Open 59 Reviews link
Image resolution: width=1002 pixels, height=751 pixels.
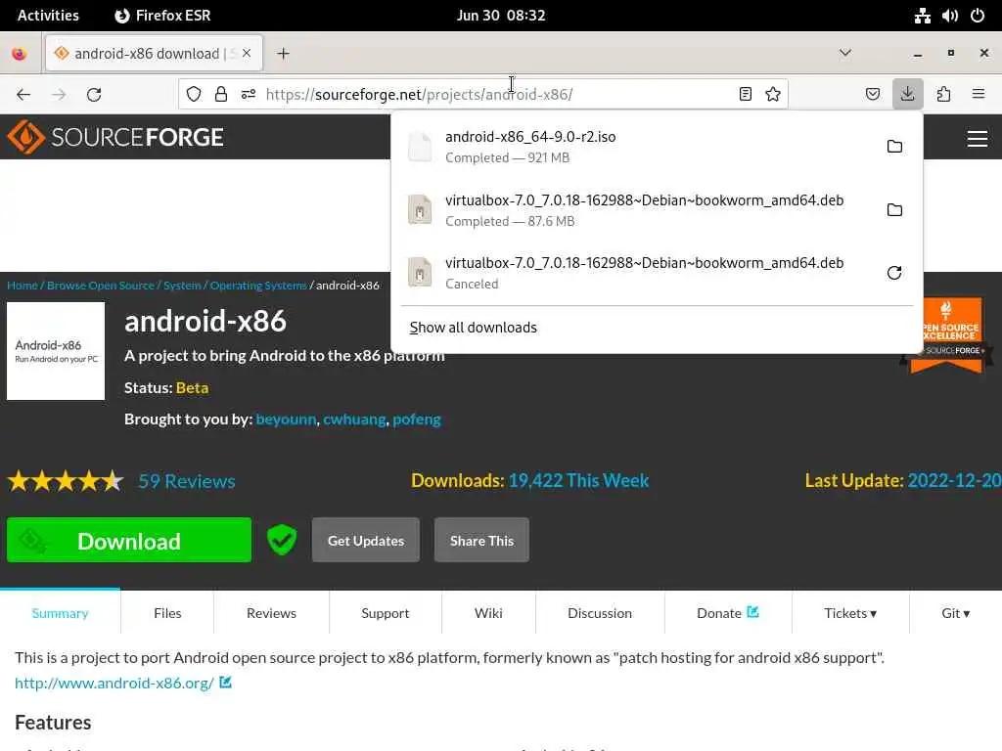click(x=187, y=481)
